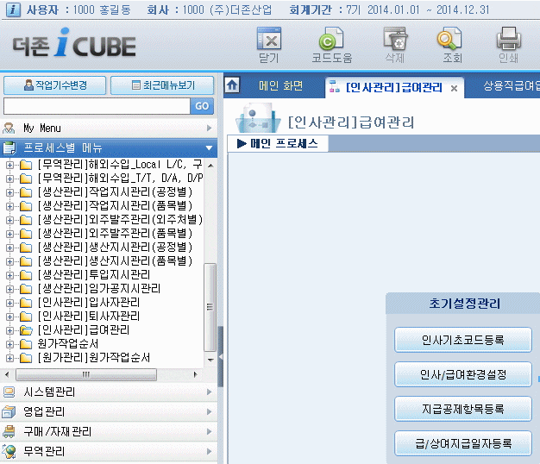The image size is (540, 464).
Task: Click folder icon of [인사관리]퇴사자관리
Action: click(26, 317)
